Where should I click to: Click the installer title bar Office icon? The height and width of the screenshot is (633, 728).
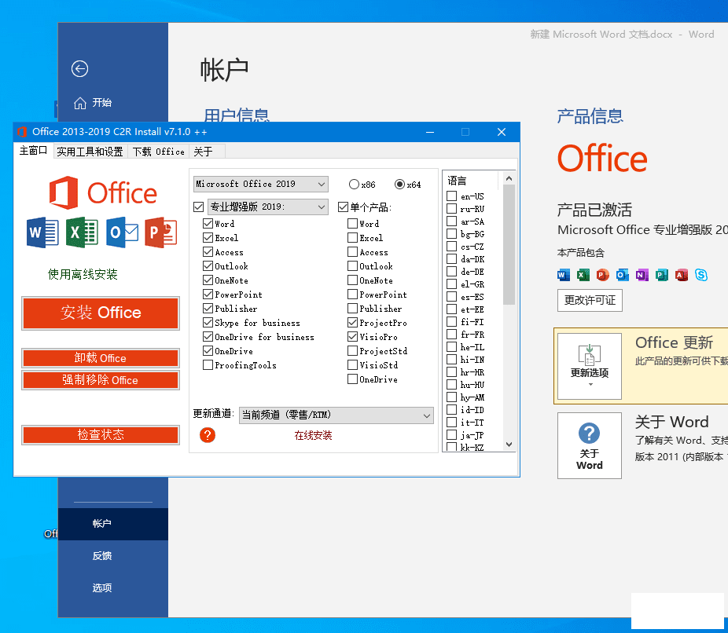(22, 132)
